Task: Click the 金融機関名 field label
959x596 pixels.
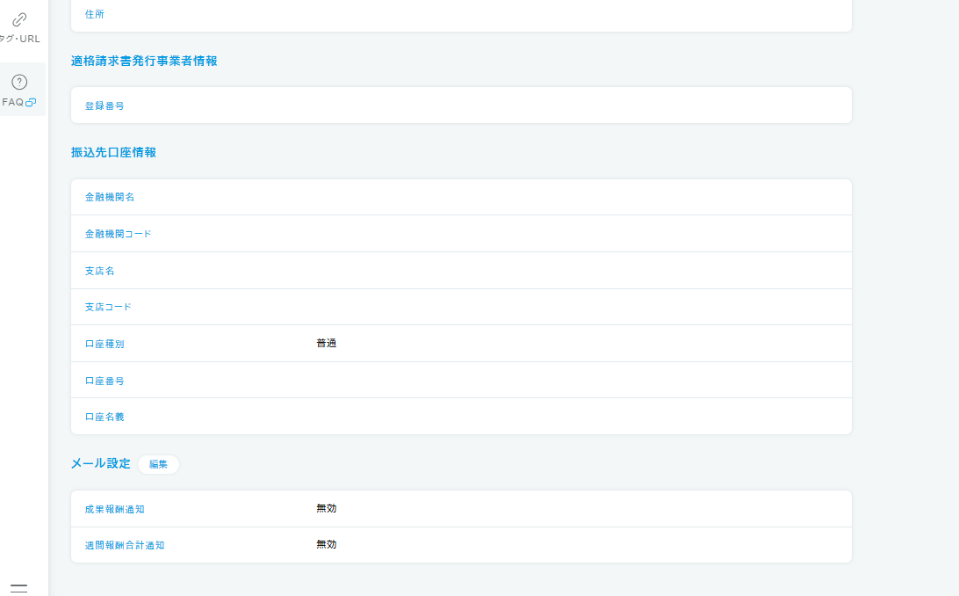Action: tap(110, 198)
